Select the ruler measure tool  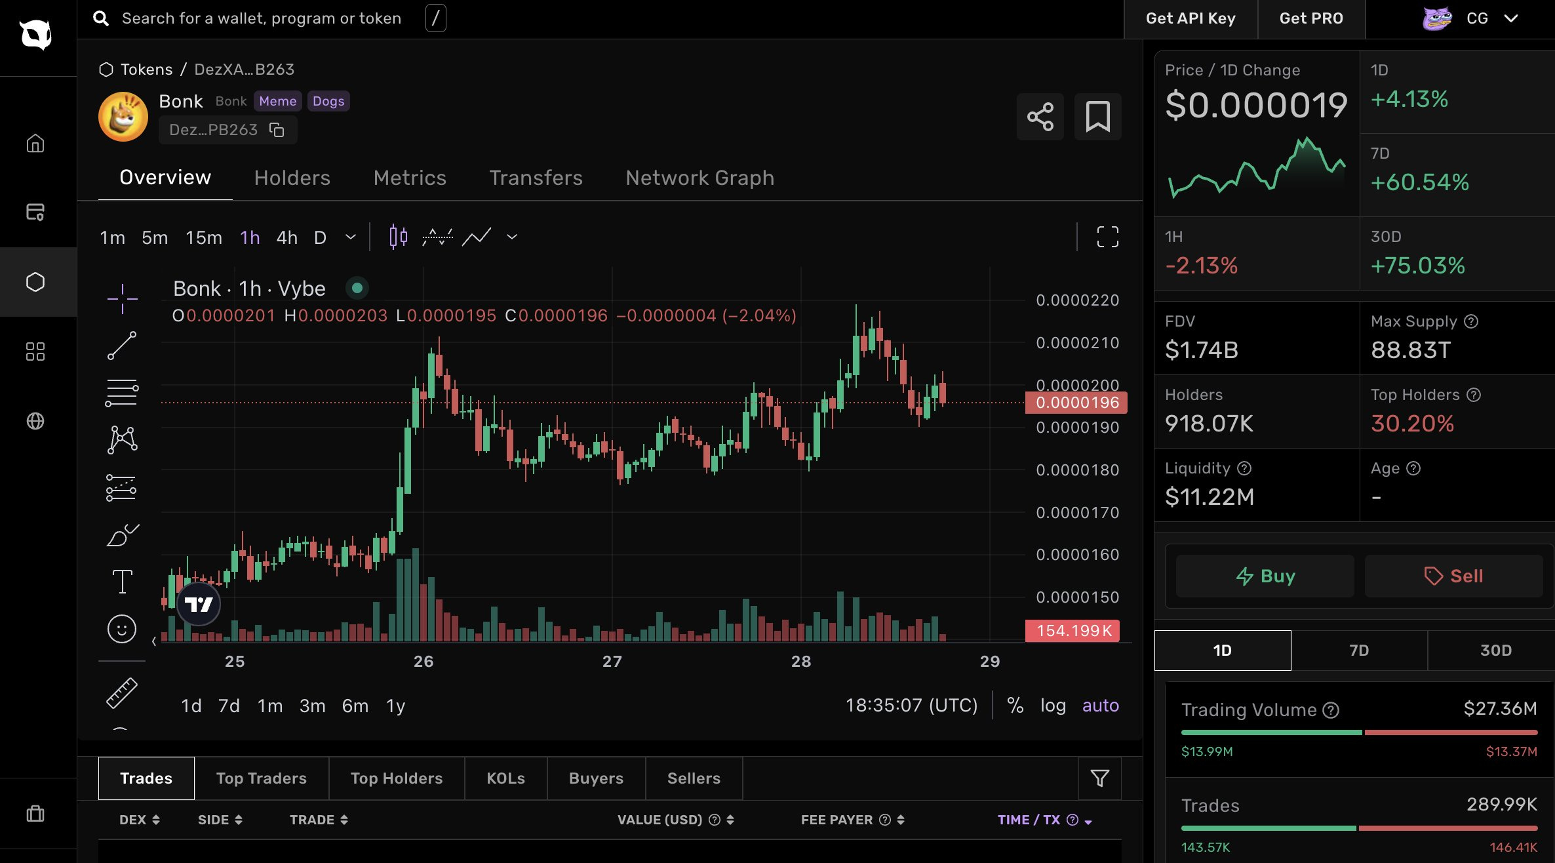point(122,693)
